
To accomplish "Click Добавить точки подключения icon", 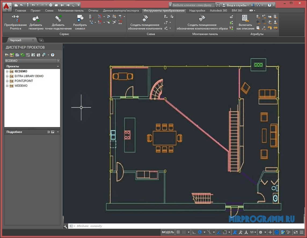I will coord(58,19).
